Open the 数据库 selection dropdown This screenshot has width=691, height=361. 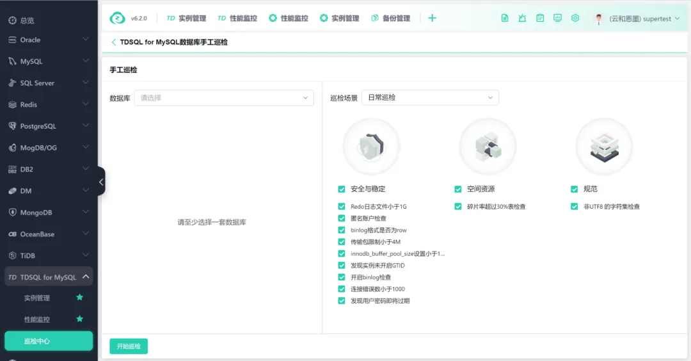pyautogui.click(x=224, y=98)
